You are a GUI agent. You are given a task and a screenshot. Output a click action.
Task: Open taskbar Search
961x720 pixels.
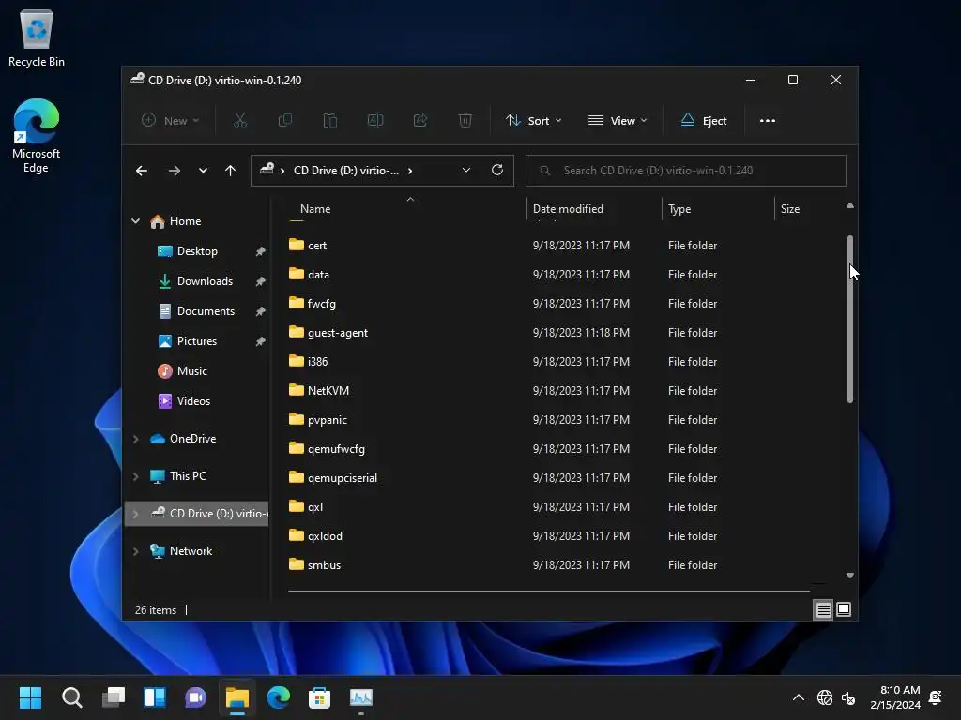pos(71,697)
